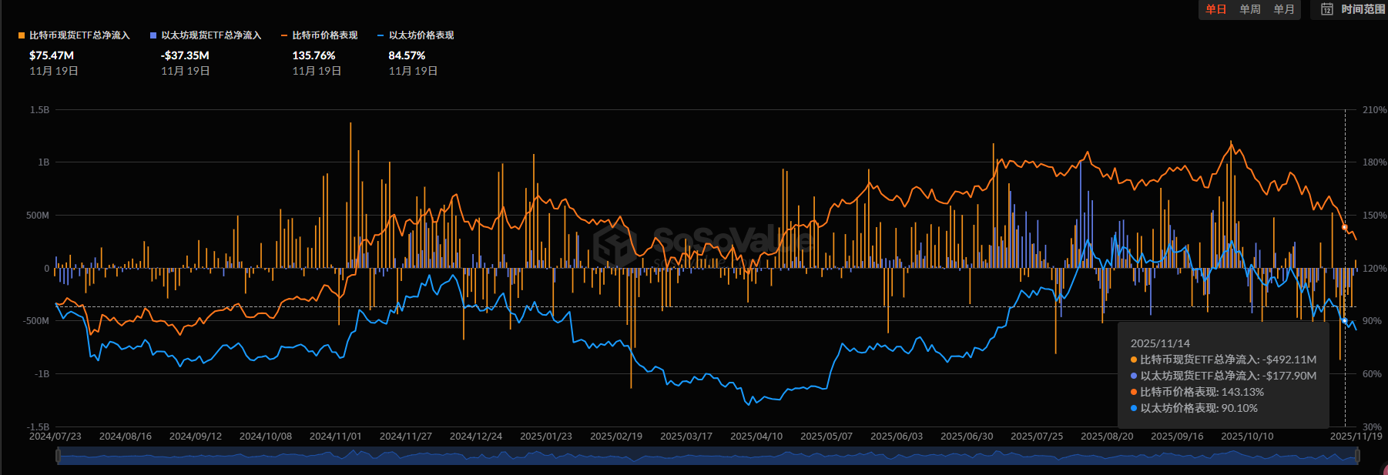Click the $75.47M Bitcoin ETF inflow value

(x=52, y=55)
